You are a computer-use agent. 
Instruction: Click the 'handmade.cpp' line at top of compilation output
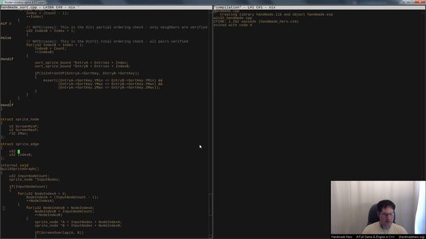click(x=226, y=11)
